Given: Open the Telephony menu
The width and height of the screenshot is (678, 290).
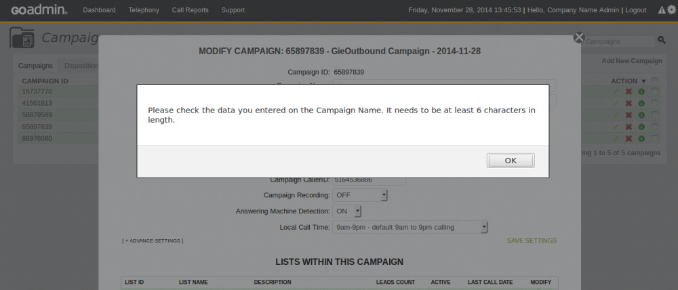Looking at the screenshot, I should pos(144,10).
